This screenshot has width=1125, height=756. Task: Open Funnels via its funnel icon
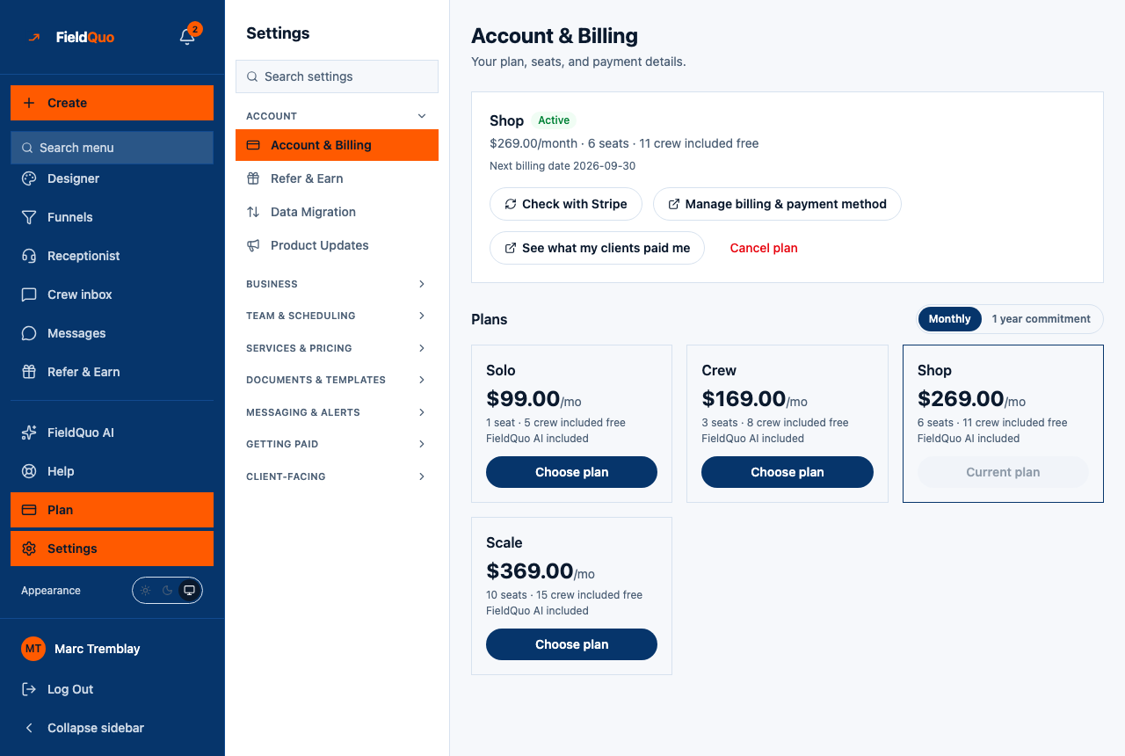pyautogui.click(x=29, y=217)
